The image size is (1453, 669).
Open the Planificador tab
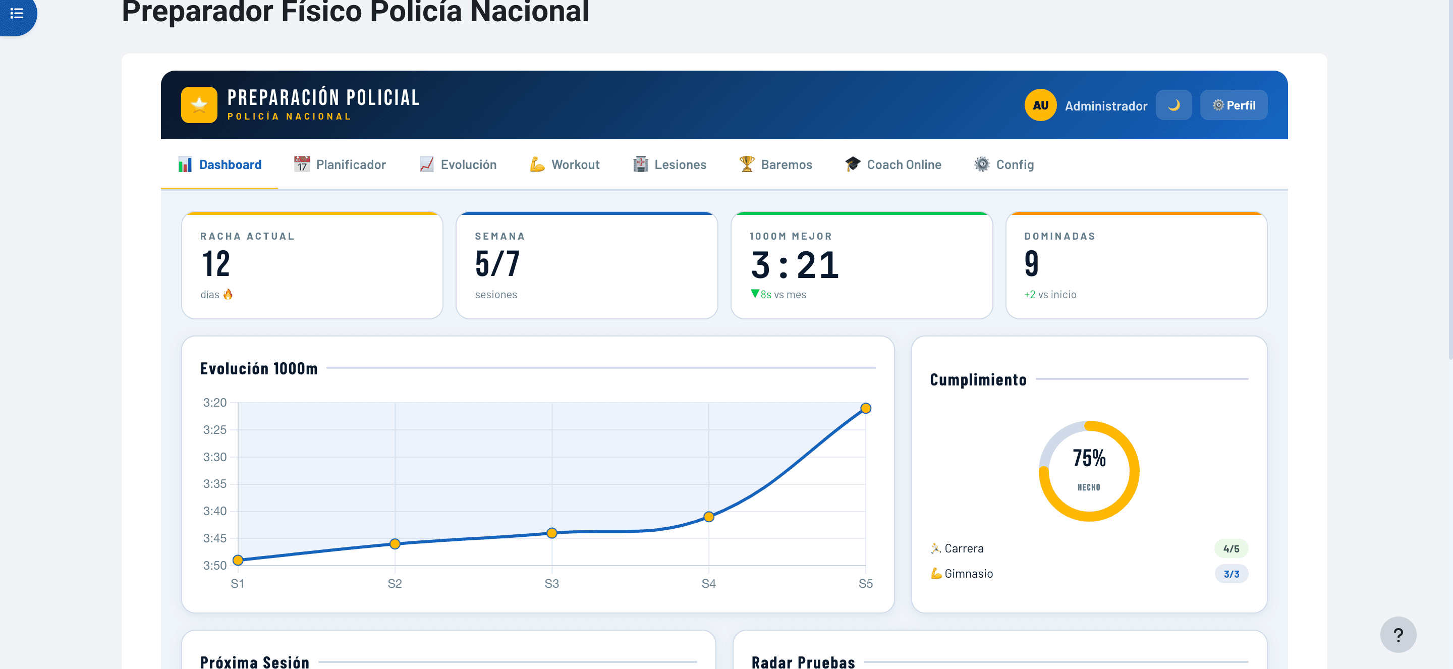(340, 164)
